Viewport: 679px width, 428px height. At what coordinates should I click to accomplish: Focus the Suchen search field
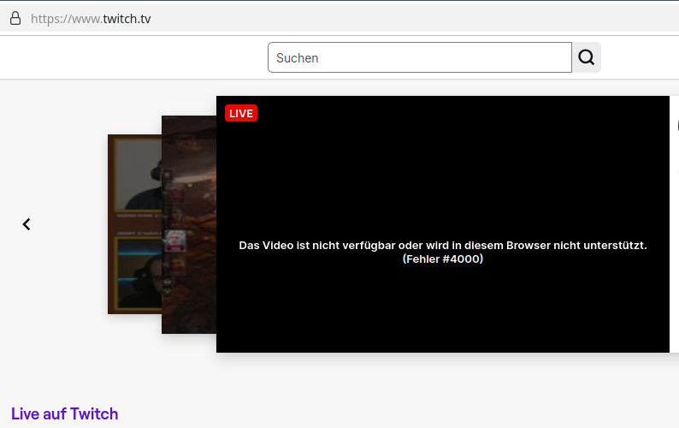(419, 57)
